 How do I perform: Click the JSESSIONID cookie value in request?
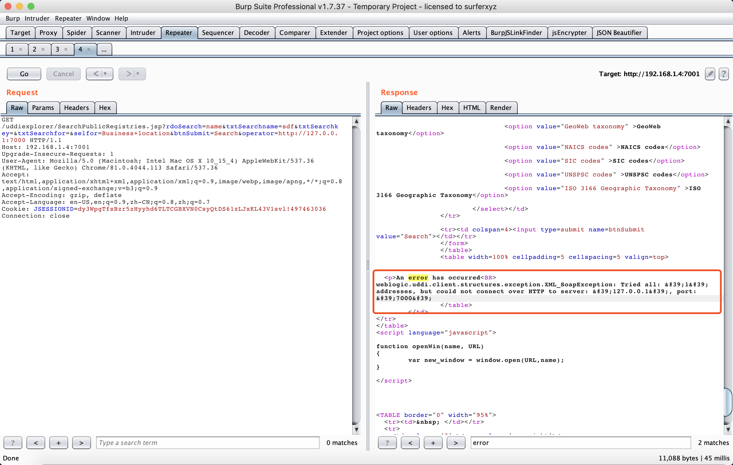pos(202,209)
